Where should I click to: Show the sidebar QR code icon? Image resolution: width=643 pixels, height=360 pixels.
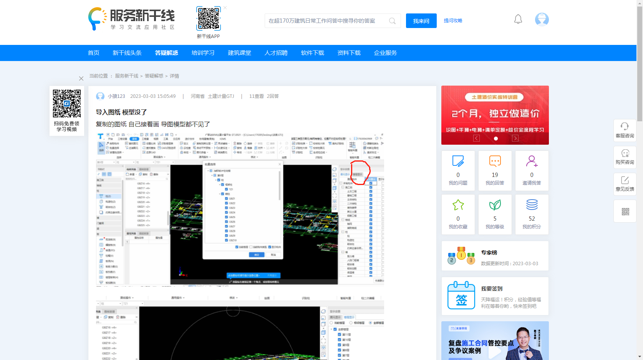pos(625,212)
